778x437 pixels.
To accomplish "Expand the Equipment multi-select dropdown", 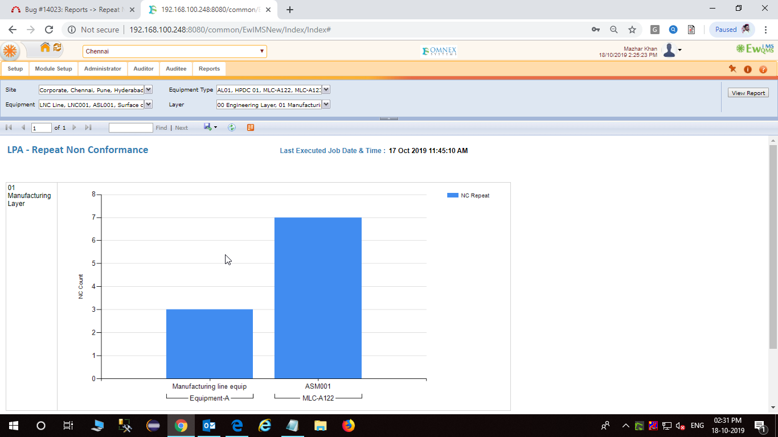I will [x=148, y=104].
